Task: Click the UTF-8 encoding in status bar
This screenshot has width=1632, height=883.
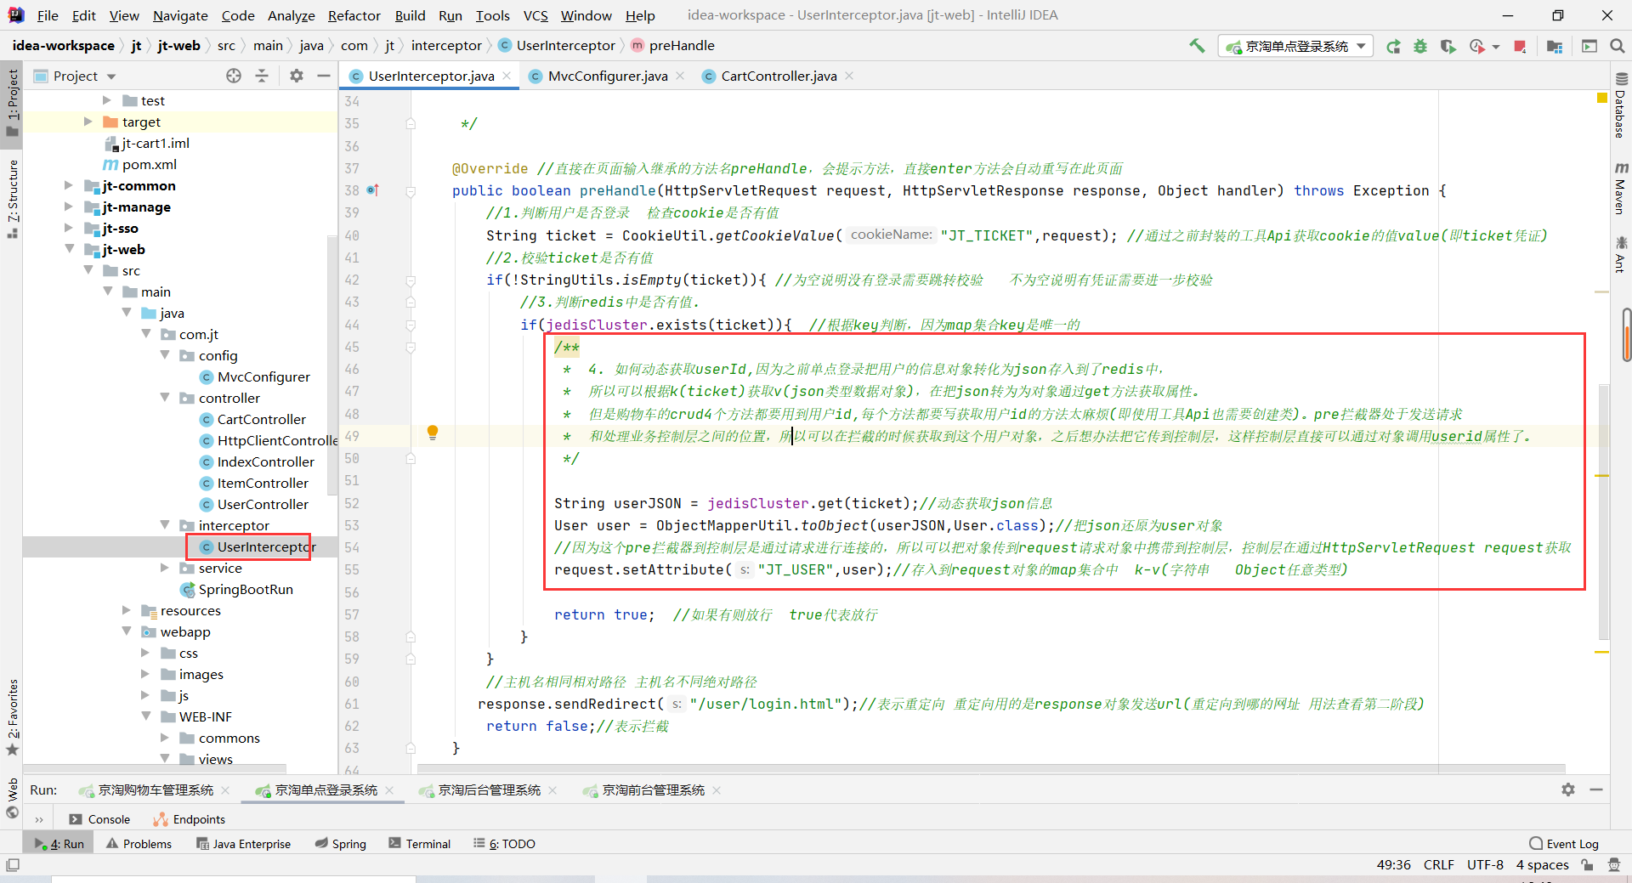Action: [x=1485, y=865]
